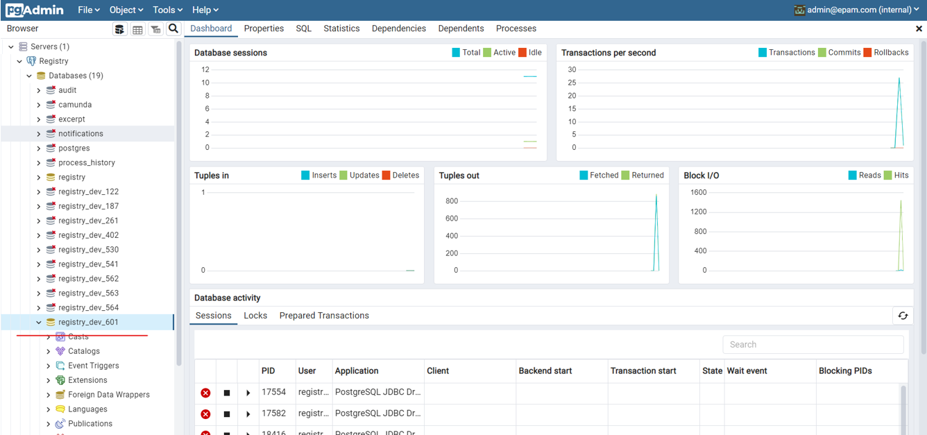Cancel active query for PID 17582
927x435 pixels.
(227, 414)
